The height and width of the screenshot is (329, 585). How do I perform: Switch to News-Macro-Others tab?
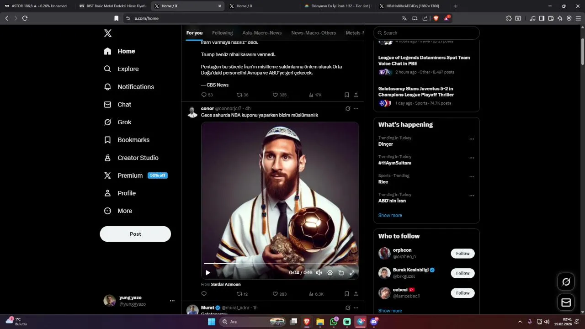coord(314,33)
